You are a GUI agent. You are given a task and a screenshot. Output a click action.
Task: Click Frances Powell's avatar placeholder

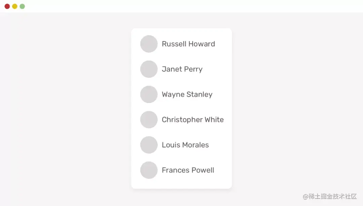[x=149, y=170]
